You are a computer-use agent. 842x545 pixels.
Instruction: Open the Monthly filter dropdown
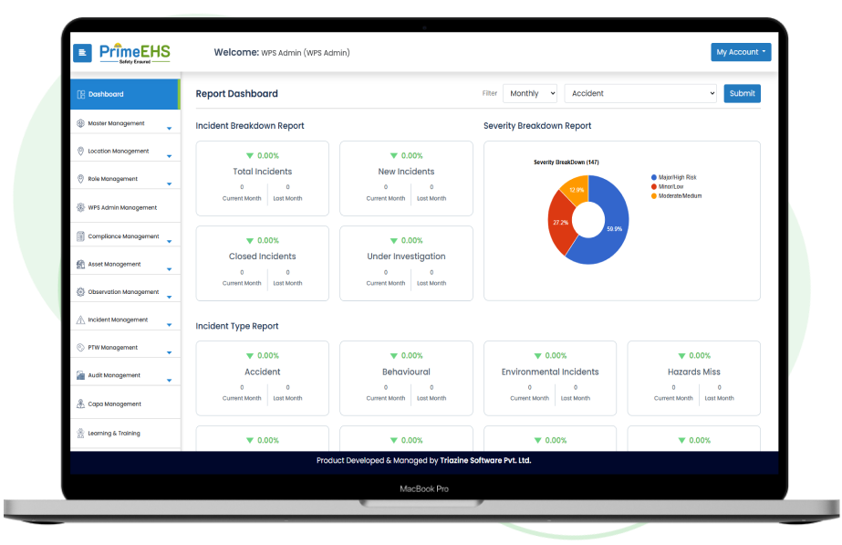(529, 93)
